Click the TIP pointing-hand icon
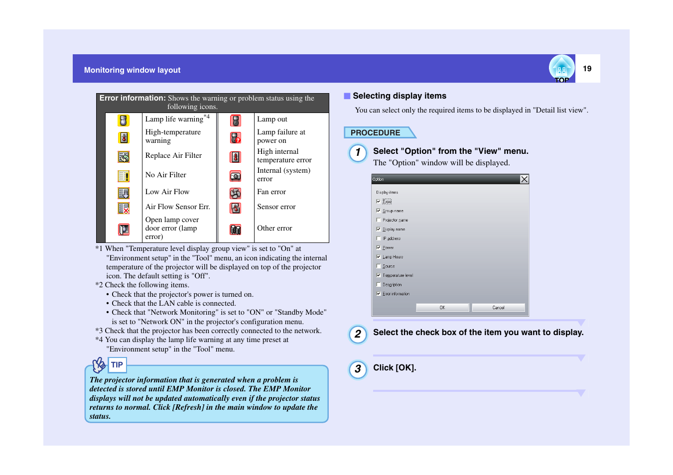The image size is (673, 475). [99, 365]
